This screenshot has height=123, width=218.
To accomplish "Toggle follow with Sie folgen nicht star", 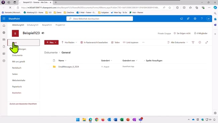I will 182,33.
